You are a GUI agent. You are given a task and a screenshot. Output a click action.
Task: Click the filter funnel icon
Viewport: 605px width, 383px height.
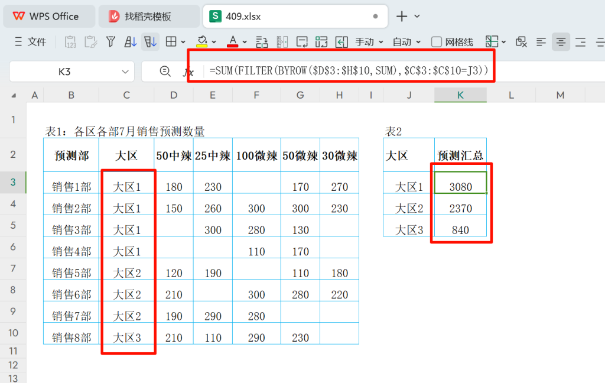[x=110, y=42]
